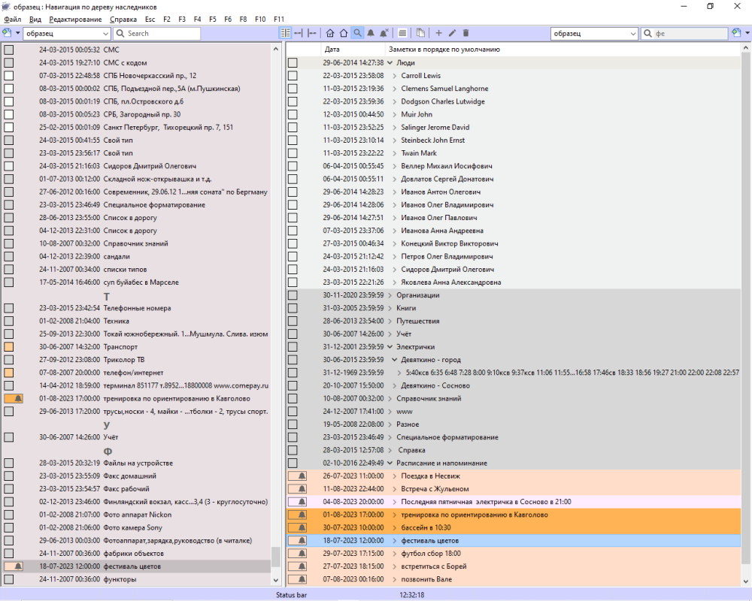752x601 pixels.
Task: Click bell icon on позвонить Вале row
Action: click(x=297, y=579)
